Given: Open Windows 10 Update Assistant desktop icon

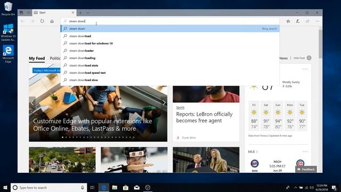Looking at the screenshot, I should click(x=8, y=32).
